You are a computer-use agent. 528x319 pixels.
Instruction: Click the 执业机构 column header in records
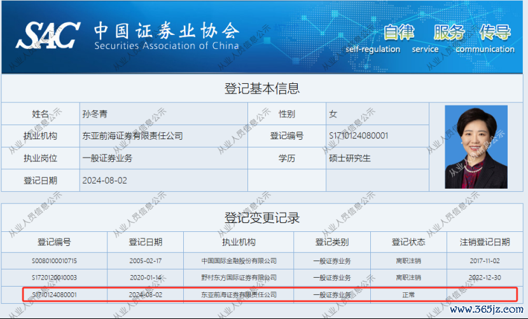(x=239, y=241)
